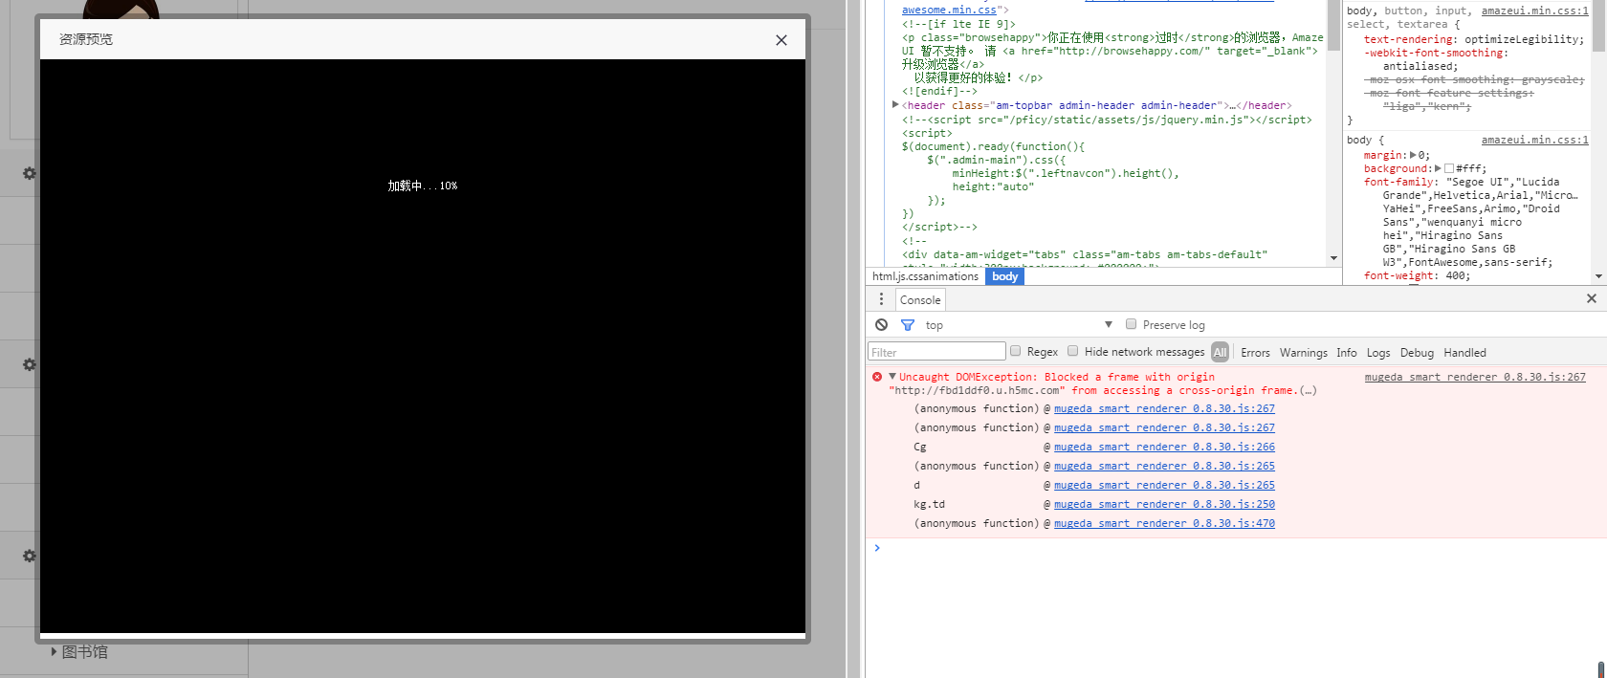1607x678 pixels.
Task: Enable the Preserve log checkbox
Action: (1131, 324)
